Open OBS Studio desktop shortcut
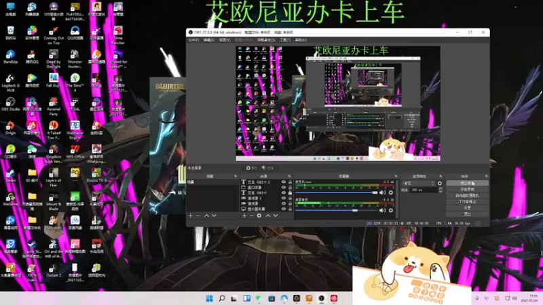The image size is (543, 305). click(x=10, y=104)
